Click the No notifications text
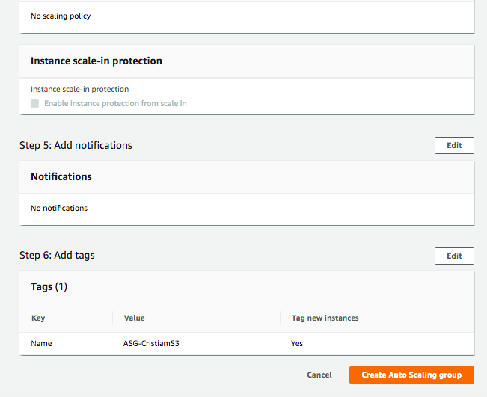The height and width of the screenshot is (397, 487). coord(59,208)
